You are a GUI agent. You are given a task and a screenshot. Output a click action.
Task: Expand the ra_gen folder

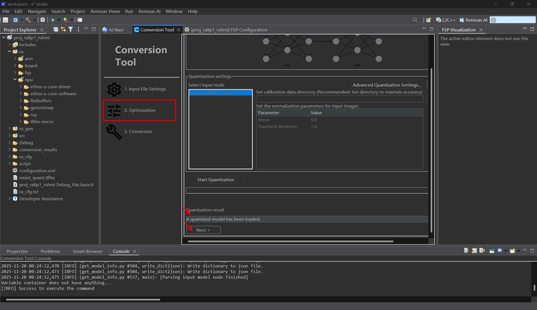[10, 129]
